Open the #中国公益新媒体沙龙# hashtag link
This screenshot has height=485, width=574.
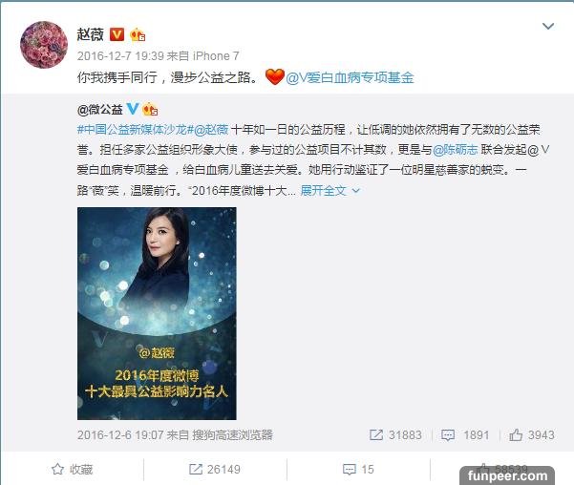pos(135,129)
